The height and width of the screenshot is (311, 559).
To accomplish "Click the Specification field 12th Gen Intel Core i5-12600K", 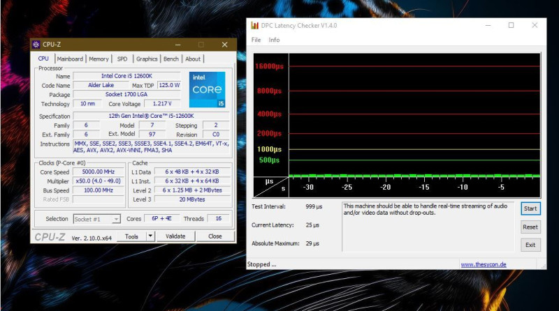I will coord(151,116).
